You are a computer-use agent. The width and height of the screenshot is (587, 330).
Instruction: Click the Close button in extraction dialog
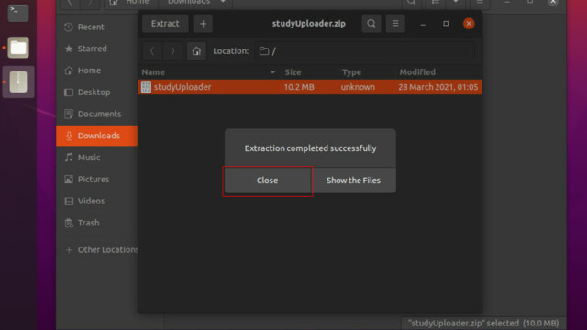pos(267,181)
